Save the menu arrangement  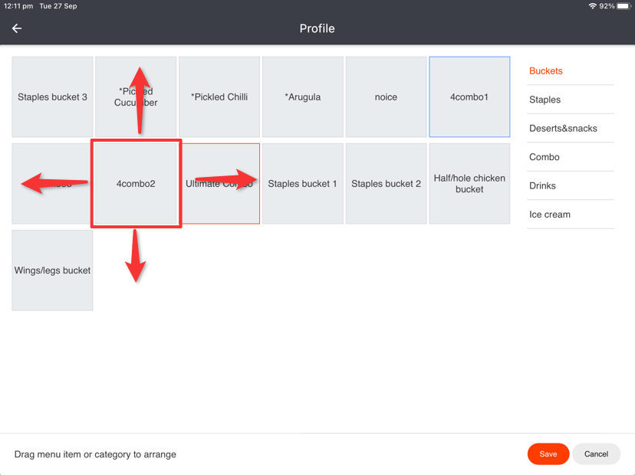click(548, 454)
